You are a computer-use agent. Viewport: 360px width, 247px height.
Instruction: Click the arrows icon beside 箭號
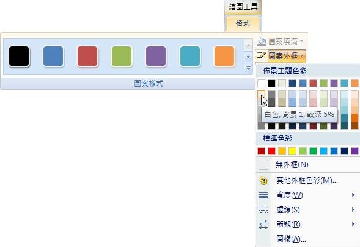(263, 224)
